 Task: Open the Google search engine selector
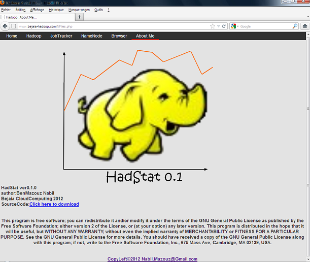[235, 26]
